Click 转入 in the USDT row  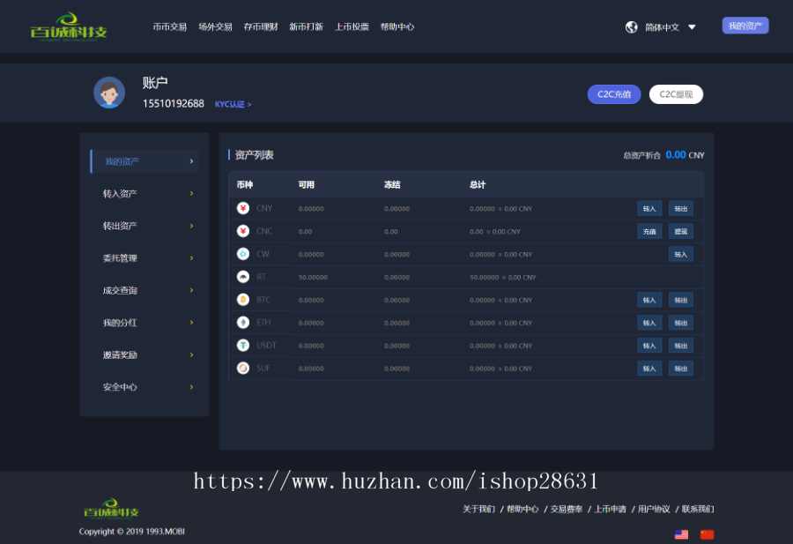(649, 346)
